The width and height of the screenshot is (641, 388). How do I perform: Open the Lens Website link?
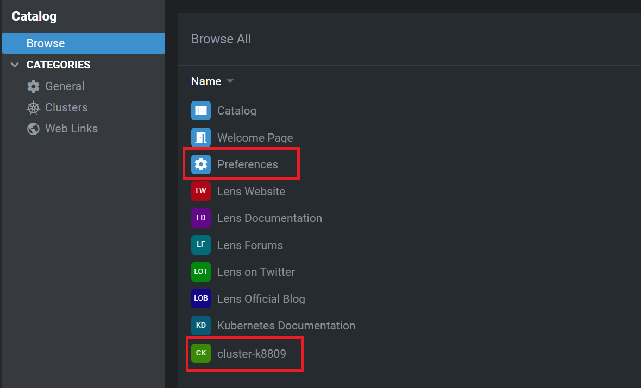[x=251, y=191]
